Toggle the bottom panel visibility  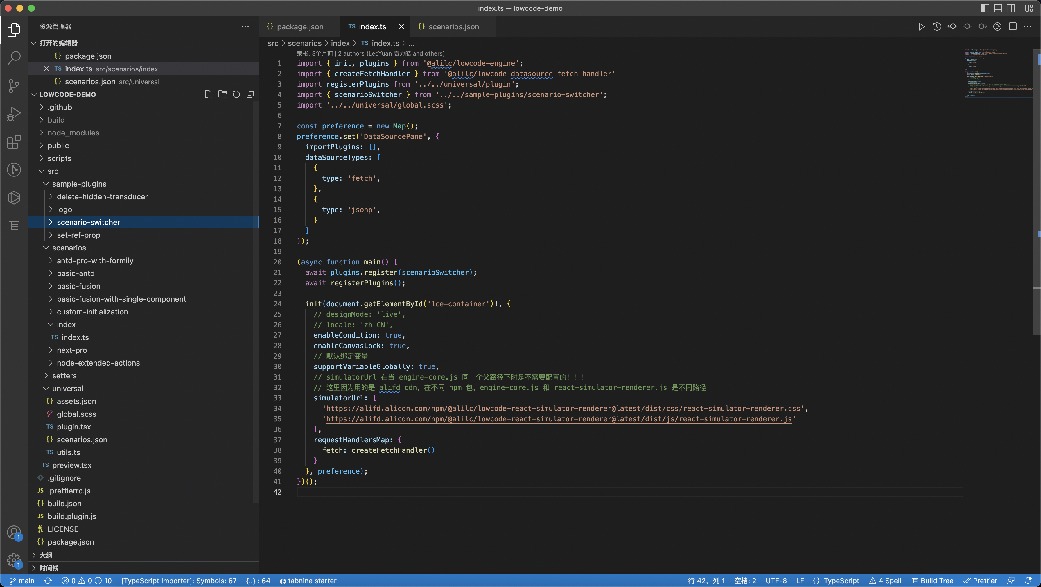coord(998,8)
